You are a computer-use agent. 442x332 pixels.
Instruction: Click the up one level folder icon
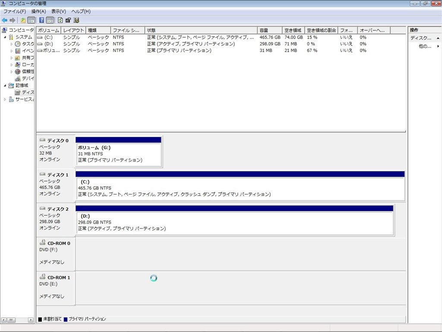pyautogui.click(x=23, y=20)
